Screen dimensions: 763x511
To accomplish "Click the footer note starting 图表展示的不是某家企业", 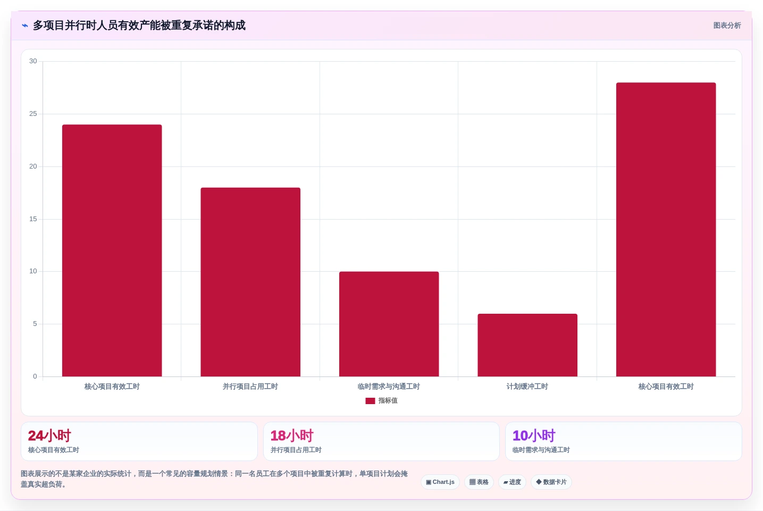I will (214, 479).
